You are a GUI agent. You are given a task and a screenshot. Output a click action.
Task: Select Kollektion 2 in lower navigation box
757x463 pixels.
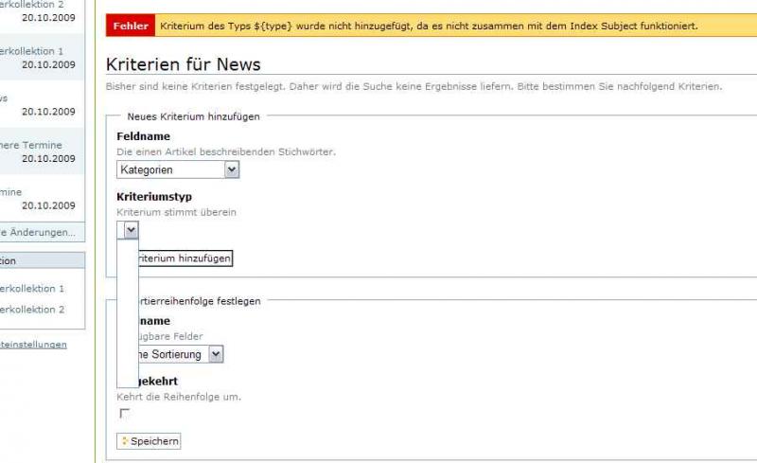pos(33,310)
